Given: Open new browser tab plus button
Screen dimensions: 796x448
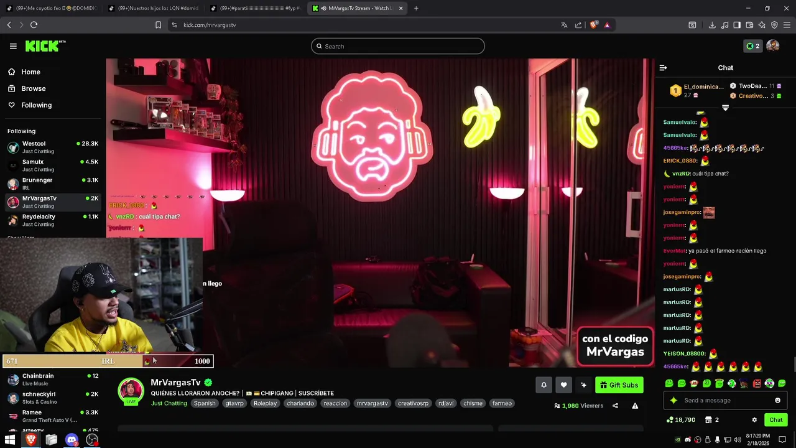Looking at the screenshot, I should [x=416, y=8].
